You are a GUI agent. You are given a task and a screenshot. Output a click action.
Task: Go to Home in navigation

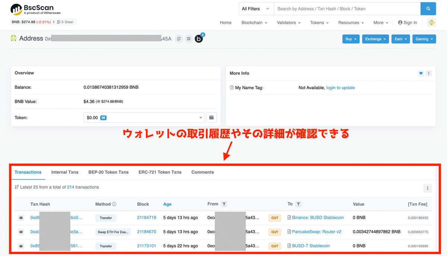(225, 23)
